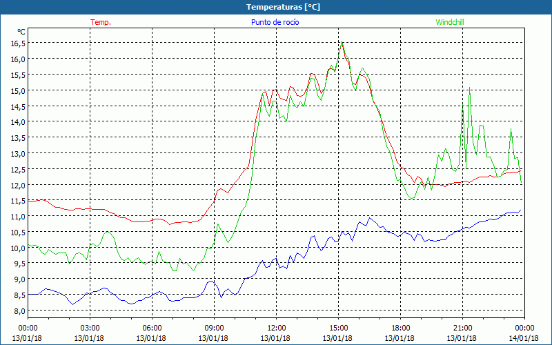
Task: Click the "00:00" time label for 13/01/18
Action: point(28,328)
